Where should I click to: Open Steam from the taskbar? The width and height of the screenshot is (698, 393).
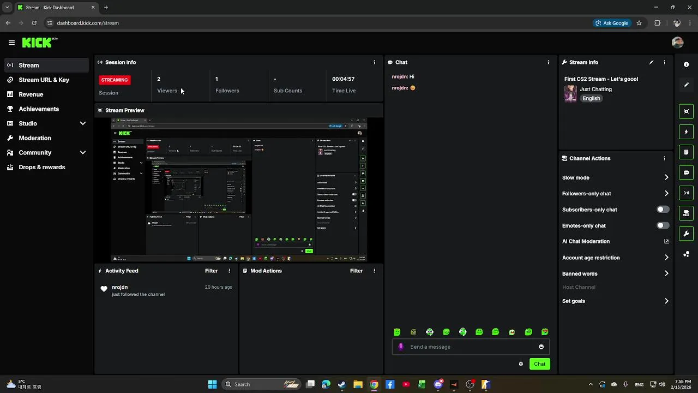pyautogui.click(x=342, y=384)
